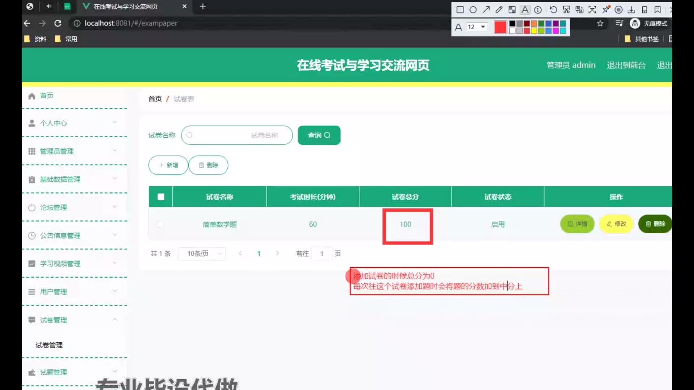Pick the yellow color swatch
This screenshot has height=390, width=694.
click(x=534, y=31)
